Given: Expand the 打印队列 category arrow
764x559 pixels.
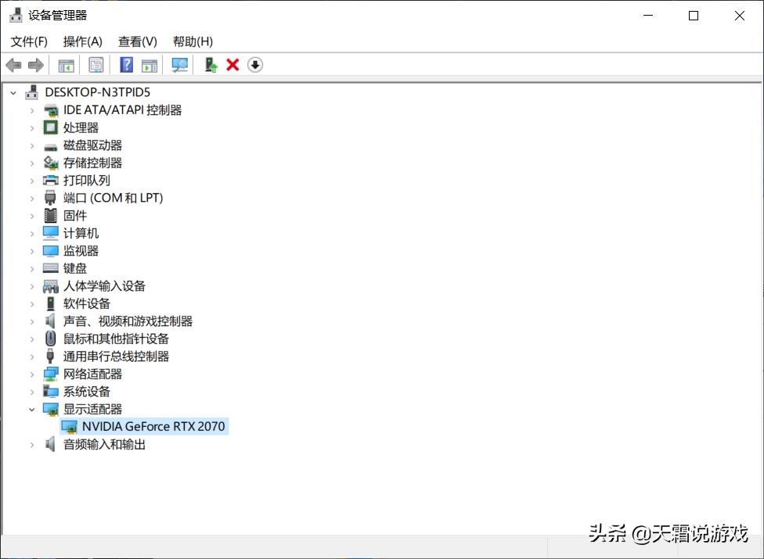Looking at the screenshot, I should click(32, 181).
